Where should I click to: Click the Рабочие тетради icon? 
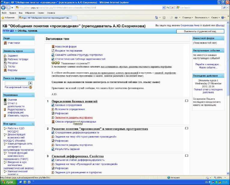(x=5, y=59)
